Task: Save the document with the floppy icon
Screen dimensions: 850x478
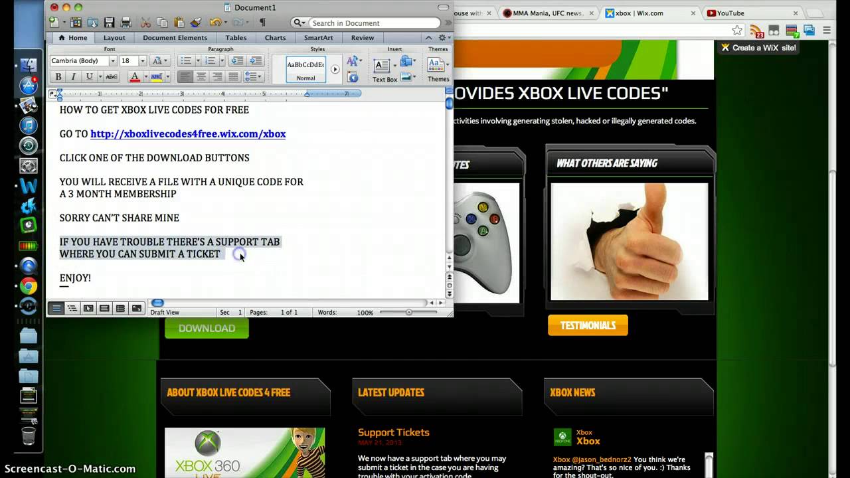Action: click(x=110, y=23)
